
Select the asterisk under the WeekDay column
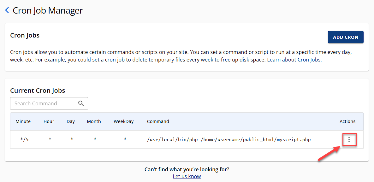tap(125, 139)
